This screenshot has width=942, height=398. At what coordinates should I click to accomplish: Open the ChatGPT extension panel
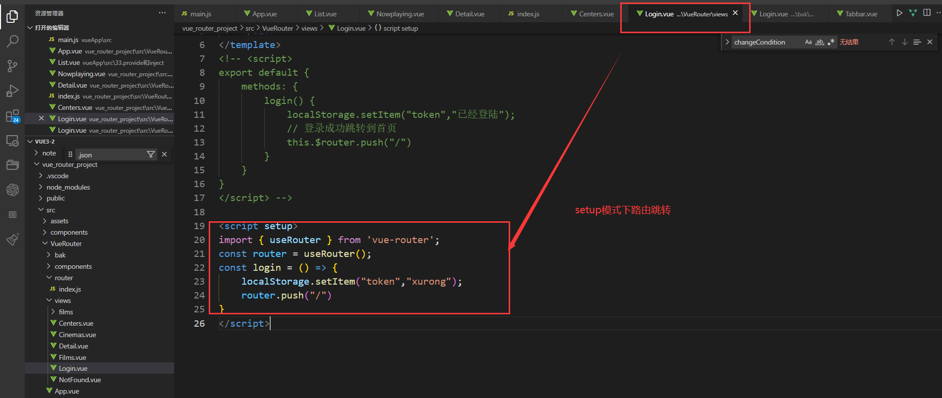[x=12, y=190]
